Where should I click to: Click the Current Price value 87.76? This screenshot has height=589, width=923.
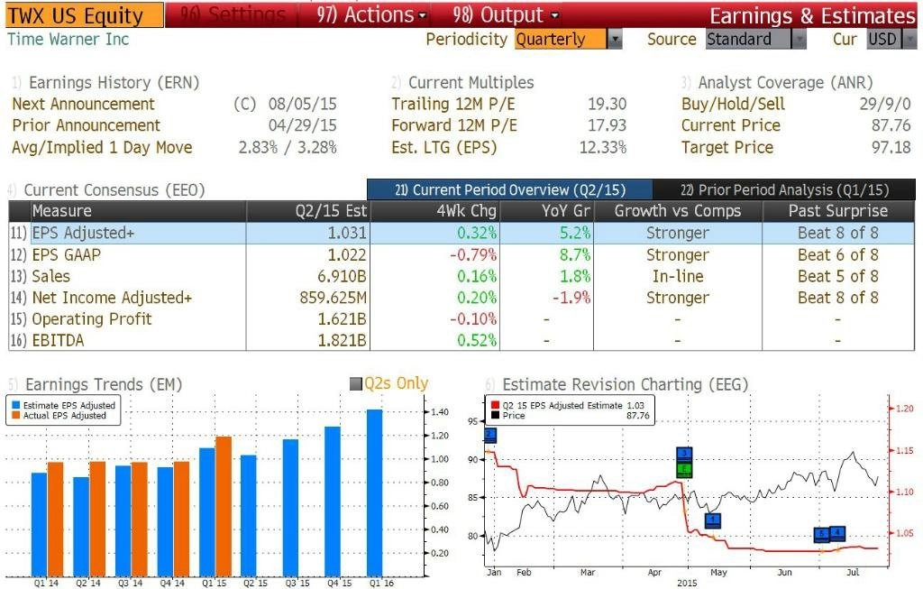891,125
